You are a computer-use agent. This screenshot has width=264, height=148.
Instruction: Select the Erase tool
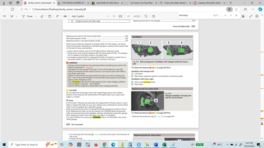point(42,16)
